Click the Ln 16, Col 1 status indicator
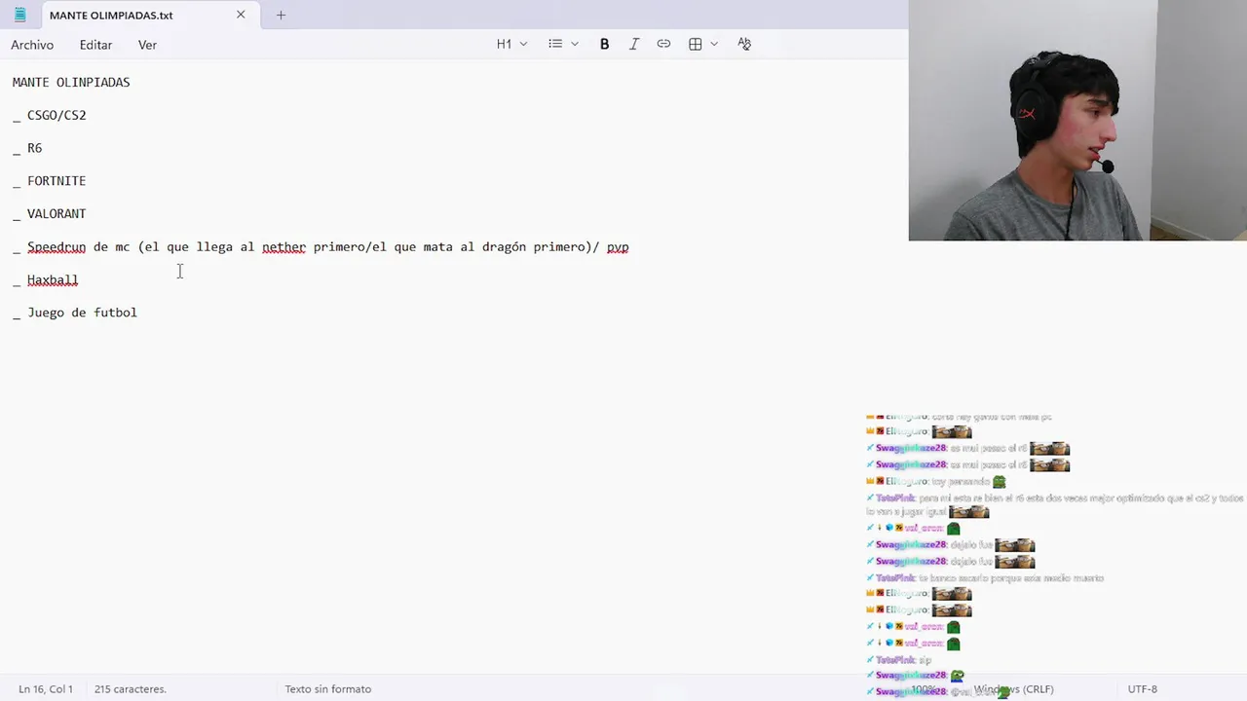The width and height of the screenshot is (1247, 701). 46,688
